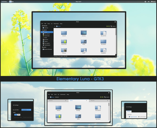Click the volume icon in top panel
Image resolution: width=157 pixels, height=128 pixels.
tap(148, 1)
